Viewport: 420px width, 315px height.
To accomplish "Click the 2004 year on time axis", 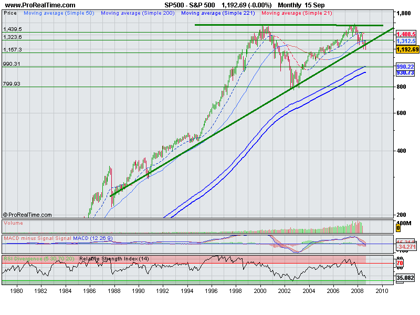I will pos(309,291).
